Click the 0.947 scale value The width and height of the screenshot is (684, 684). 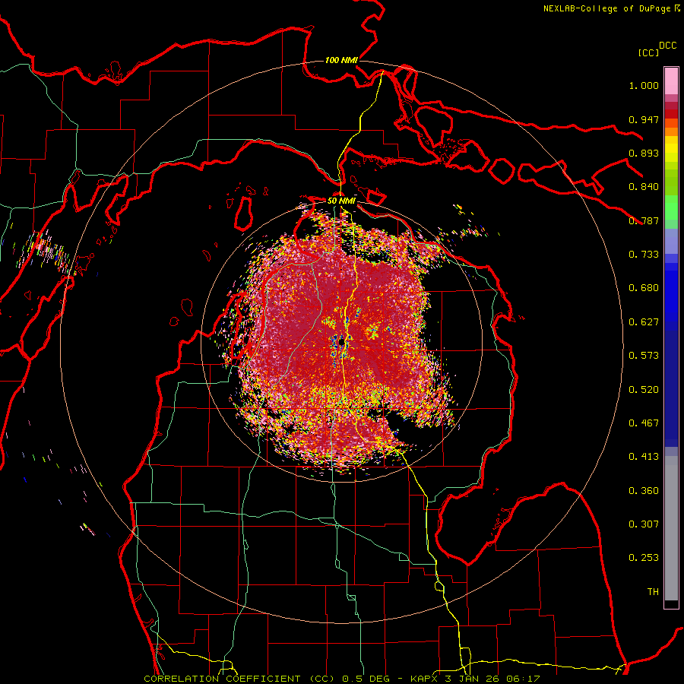(644, 119)
